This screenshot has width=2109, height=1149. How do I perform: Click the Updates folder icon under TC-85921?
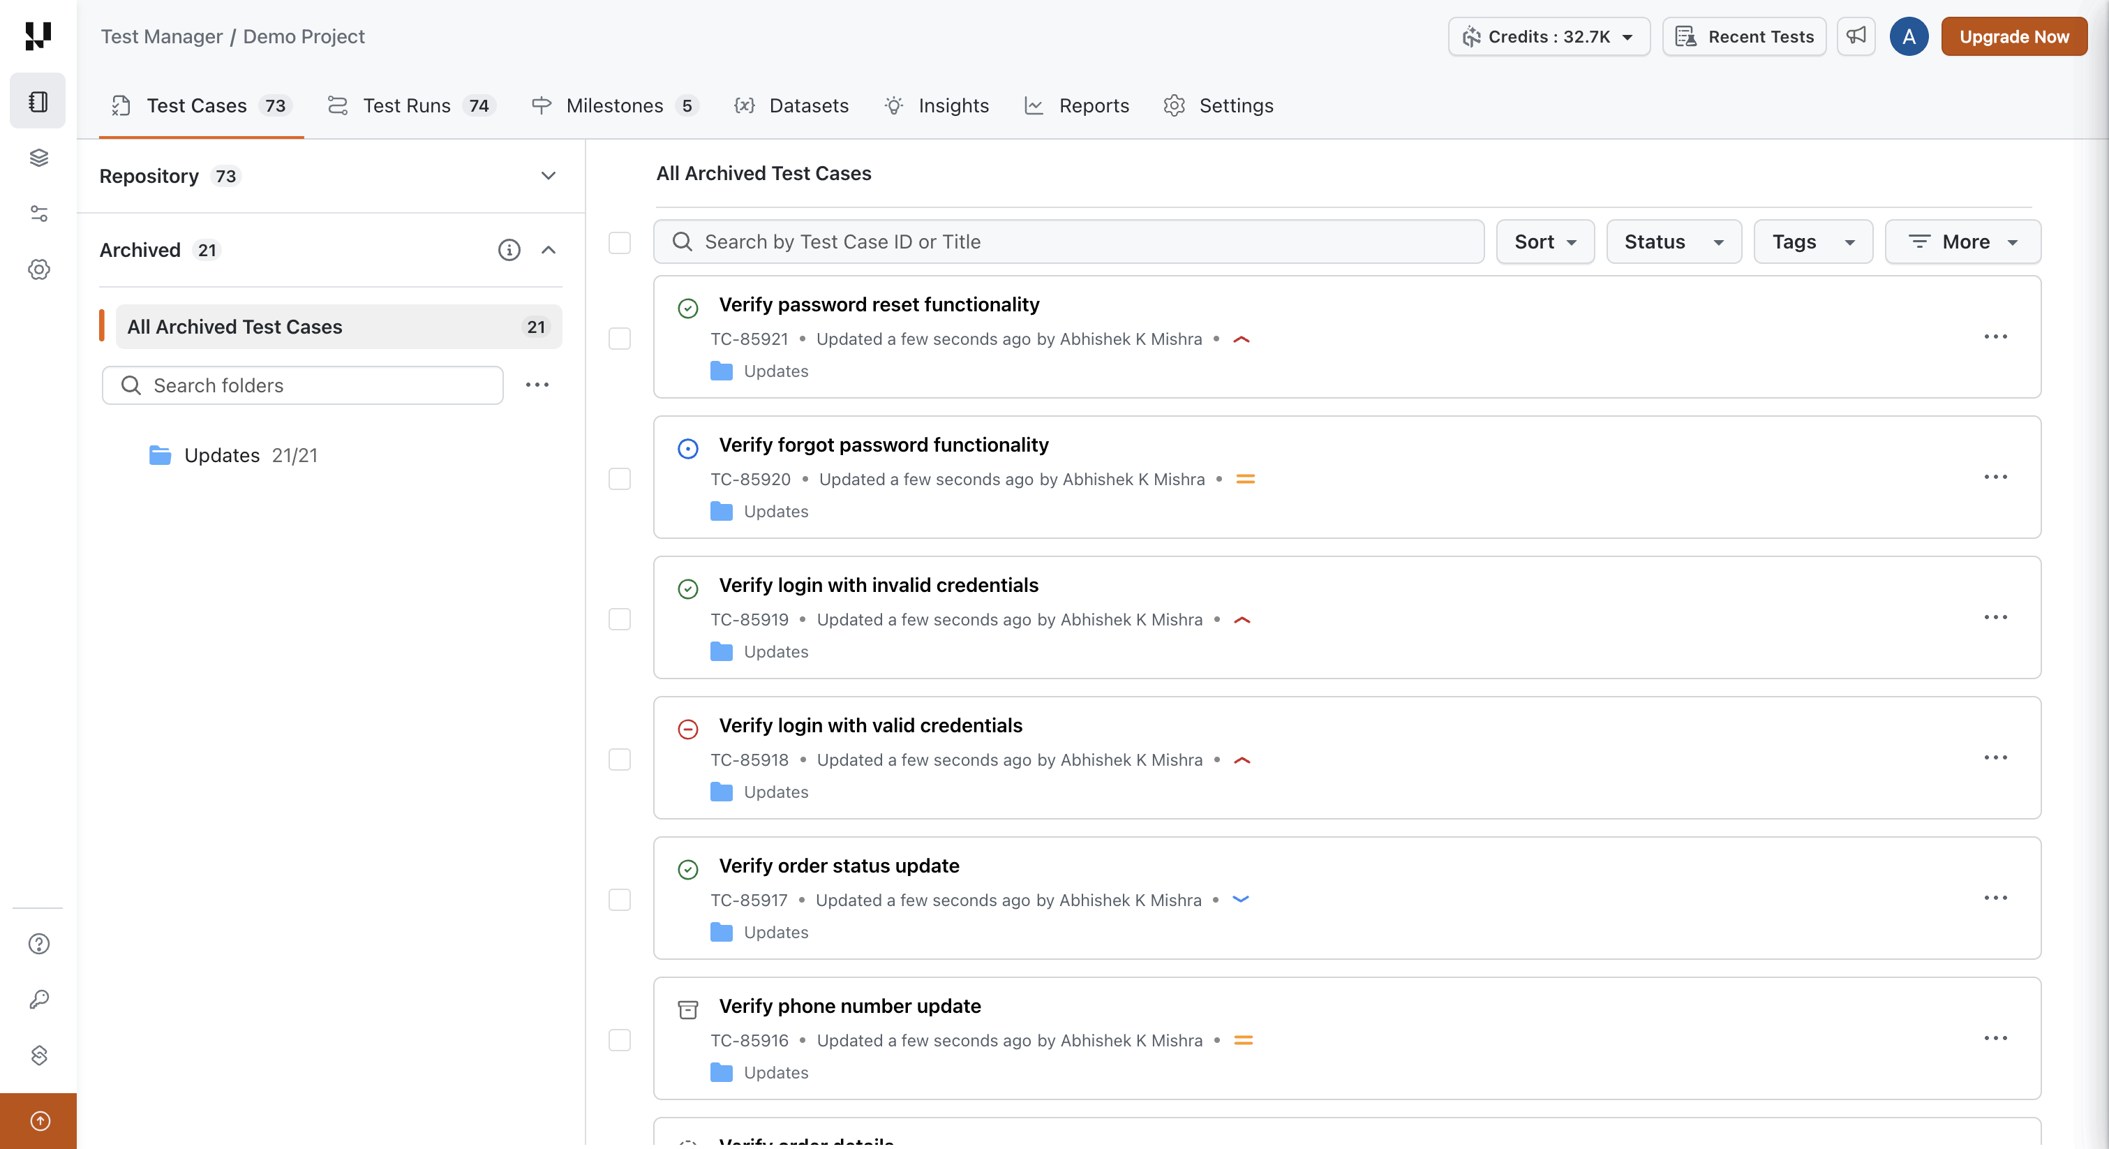click(722, 371)
